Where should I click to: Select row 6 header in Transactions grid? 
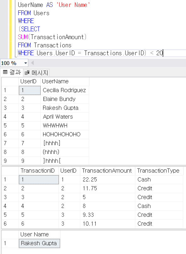pos(10,223)
